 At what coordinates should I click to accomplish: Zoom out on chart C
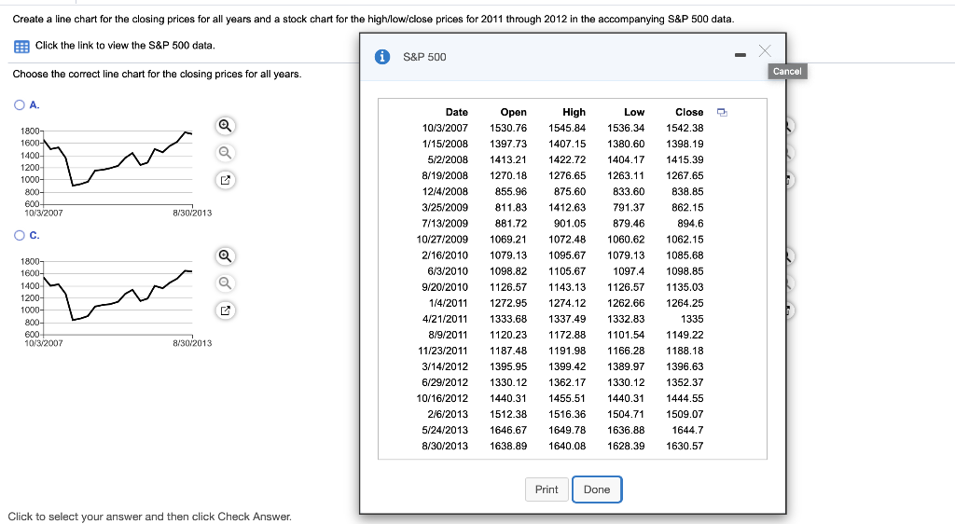coord(226,283)
